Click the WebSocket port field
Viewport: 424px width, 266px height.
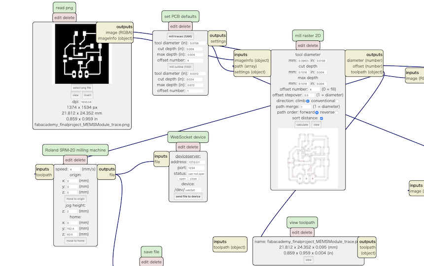[196, 168]
